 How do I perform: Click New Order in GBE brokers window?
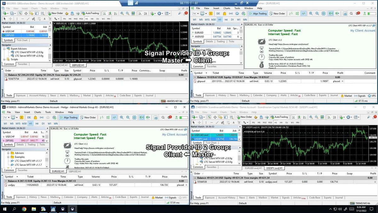[x=55, y=13]
